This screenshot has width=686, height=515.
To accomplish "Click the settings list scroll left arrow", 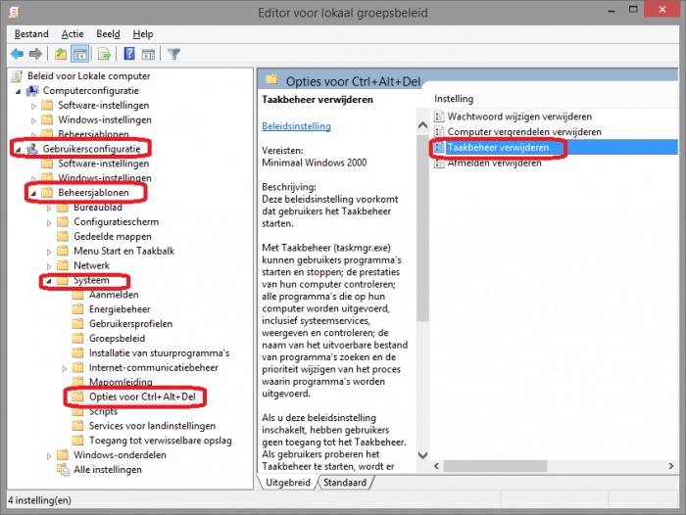I will click(x=436, y=466).
